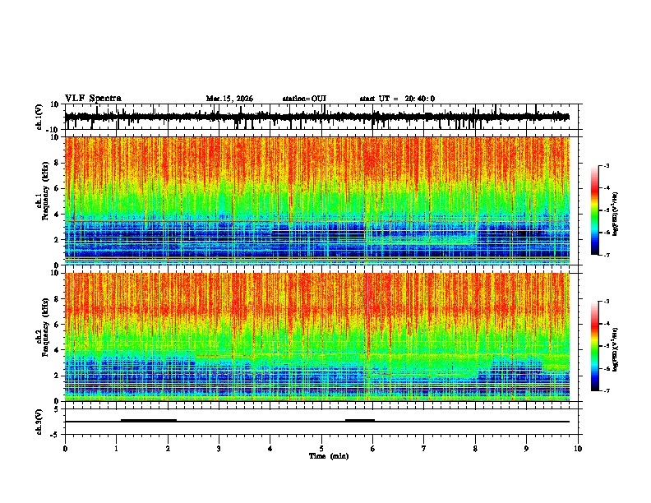Click time-axis tick label "8"
The height and width of the screenshot is (503, 651).
pyautogui.click(x=475, y=449)
